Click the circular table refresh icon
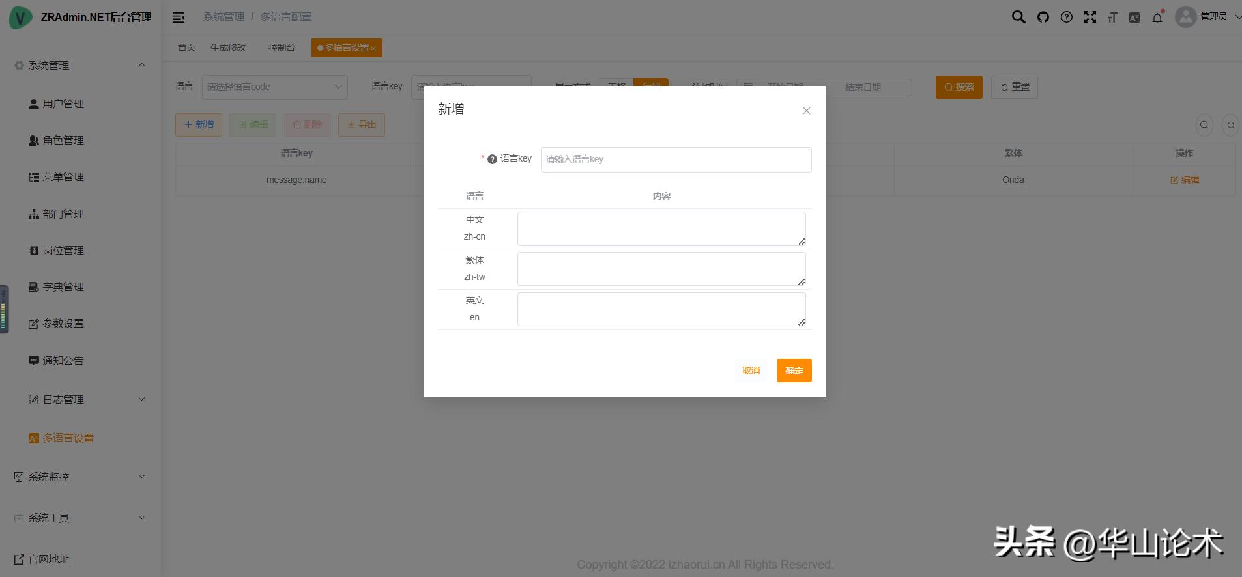Screen dimensions: 1242x577 point(1230,124)
